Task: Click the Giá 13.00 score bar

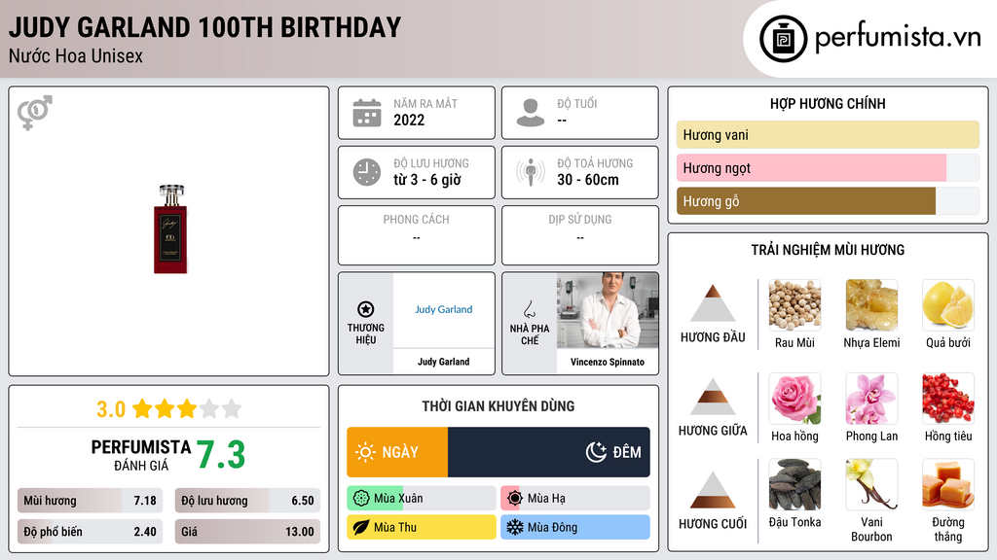Action: [247, 532]
